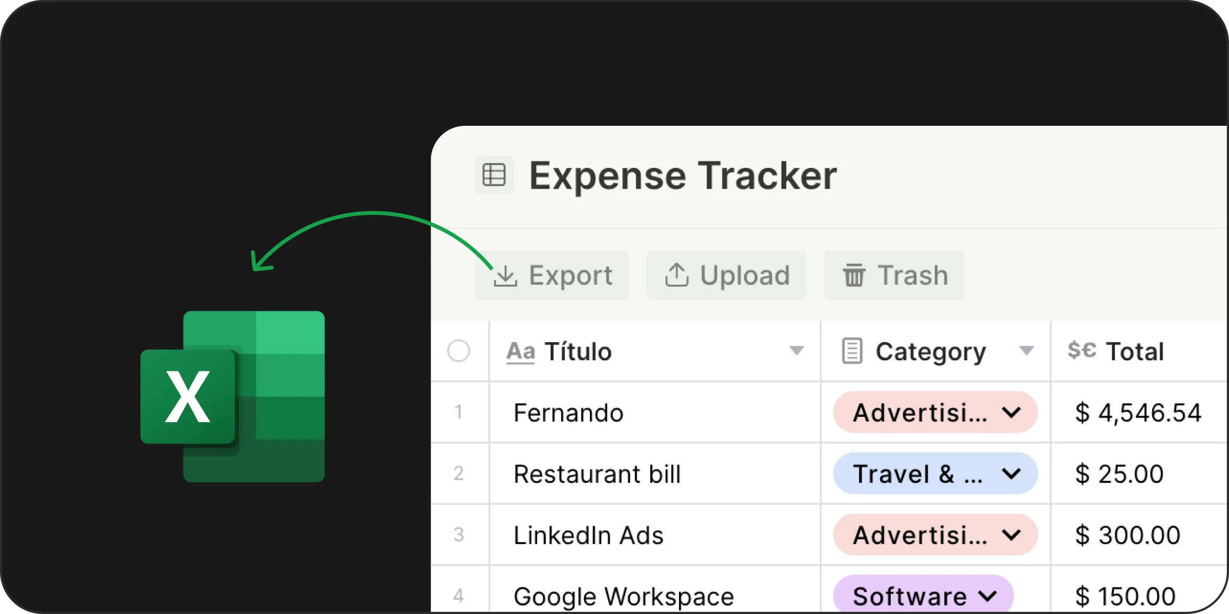Click the Export button
The height and width of the screenshot is (614, 1229).
coord(552,275)
